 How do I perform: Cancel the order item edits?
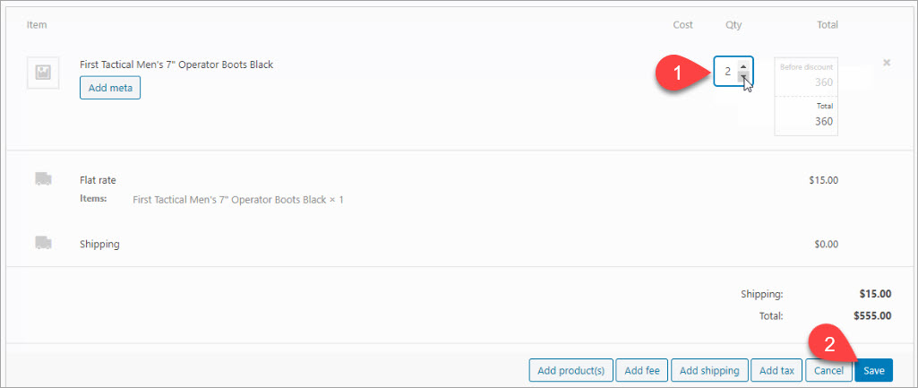click(x=828, y=370)
